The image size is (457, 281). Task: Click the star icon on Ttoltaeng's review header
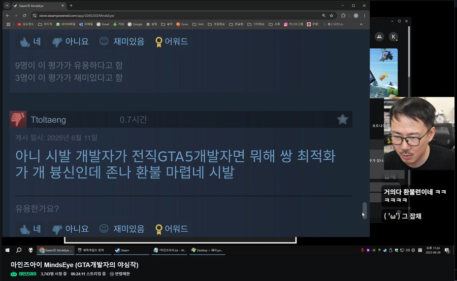[342, 119]
